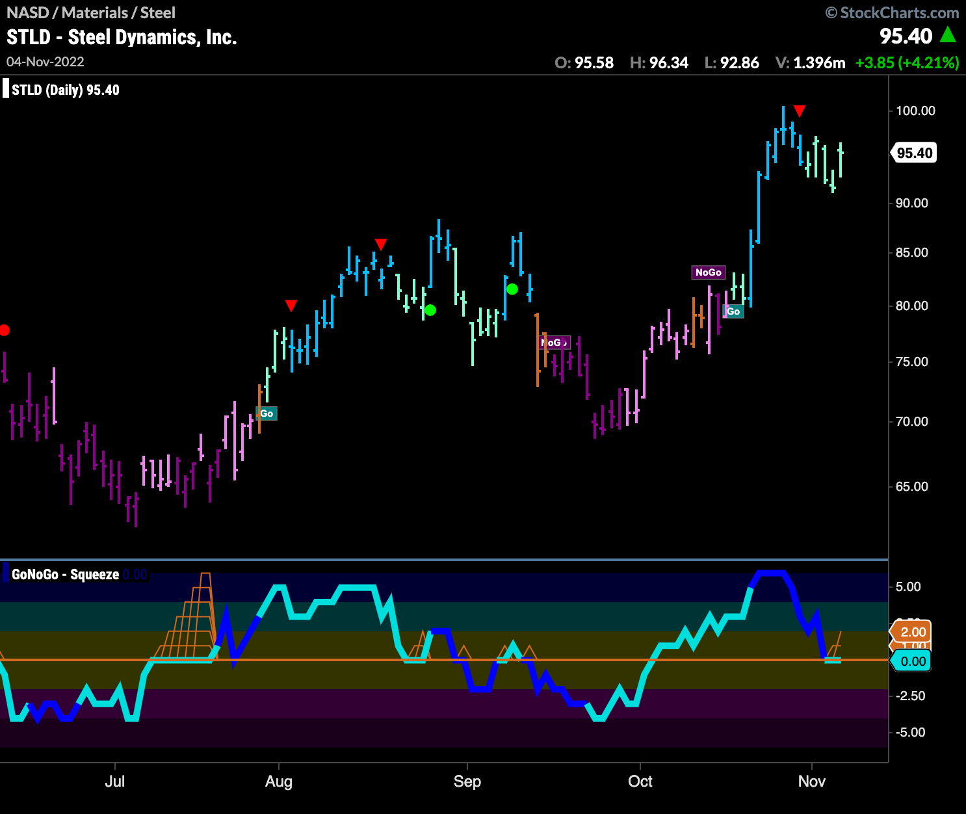
Task: Click the 65.00 price axis label
Action: point(912,486)
